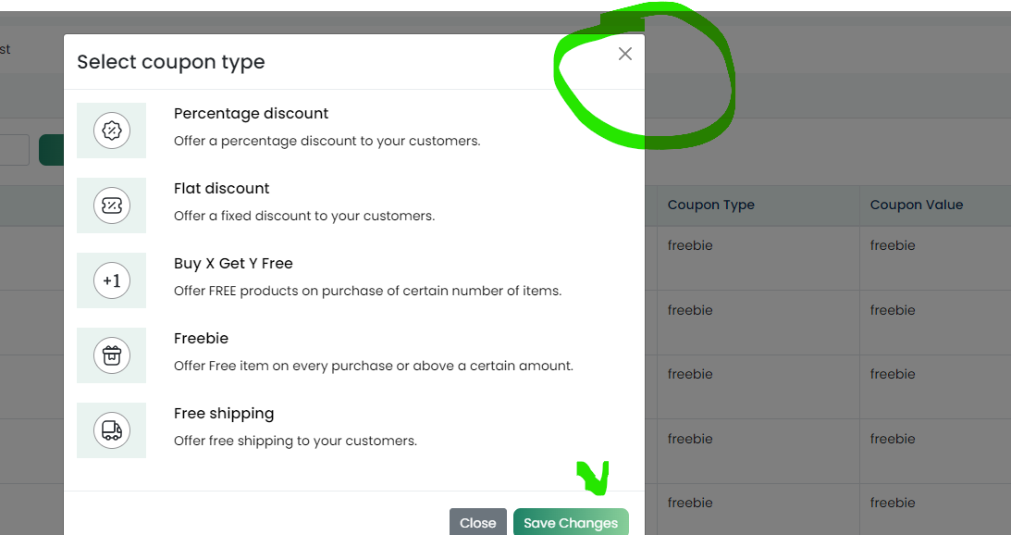Click the 'Offer a fixed discount' description text
This screenshot has height=535, width=1011.
[x=304, y=216]
